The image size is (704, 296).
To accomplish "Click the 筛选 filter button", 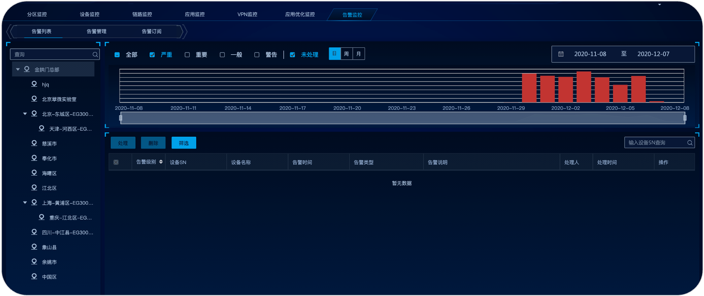I will [x=184, y=143].
